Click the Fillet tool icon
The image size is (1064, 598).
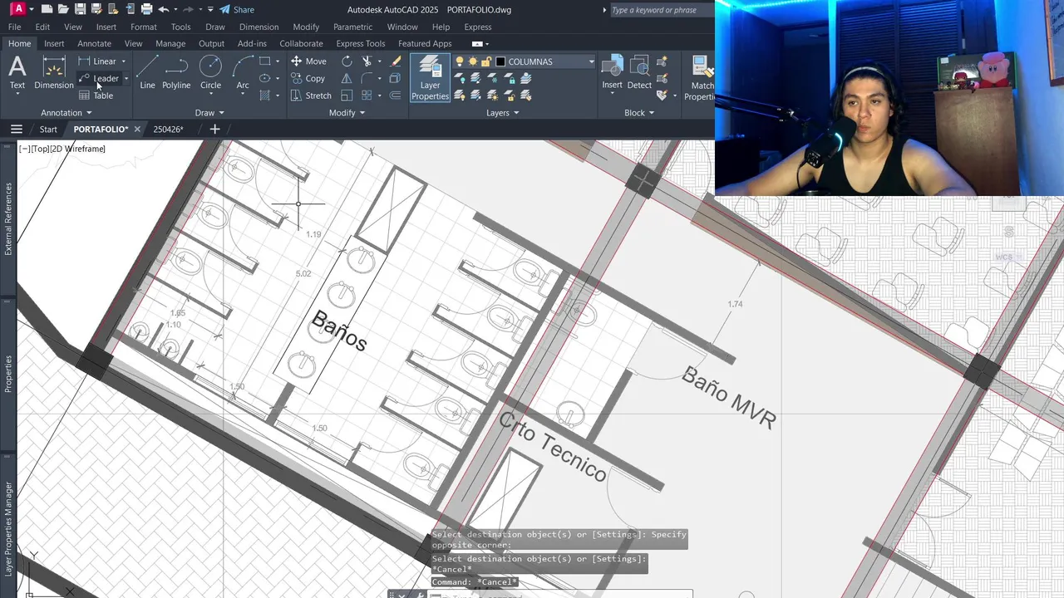pos(367,78)
